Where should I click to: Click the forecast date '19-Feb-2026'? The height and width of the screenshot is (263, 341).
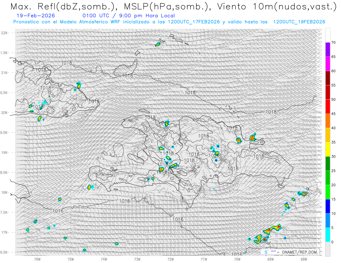click(x=36, y=16)
